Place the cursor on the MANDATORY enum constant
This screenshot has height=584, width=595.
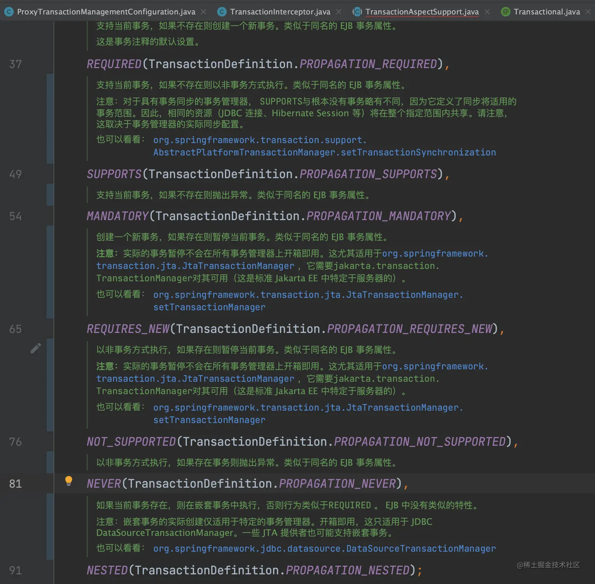(118, 216)
